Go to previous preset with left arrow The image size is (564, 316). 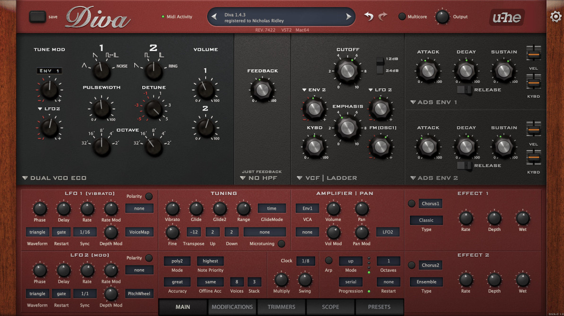pyautogui.click(x=214, y=17)
